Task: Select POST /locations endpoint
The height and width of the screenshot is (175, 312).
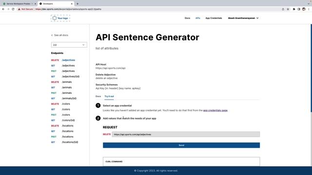Action: coord(62,137)
